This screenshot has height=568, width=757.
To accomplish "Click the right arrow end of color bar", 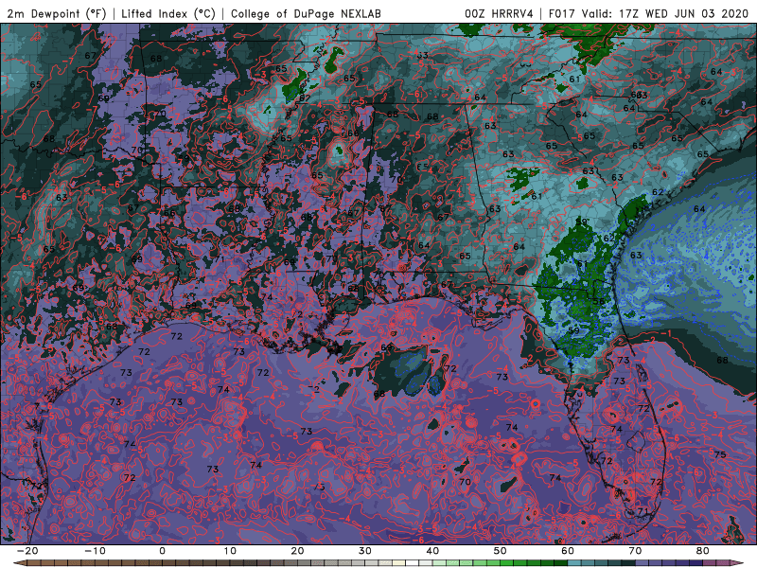I will pos(737,563).
